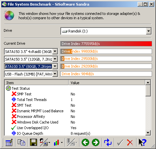Click the window resize grip corner
Image resolution: width=156 pixels, height=149 pixels.
153,146
